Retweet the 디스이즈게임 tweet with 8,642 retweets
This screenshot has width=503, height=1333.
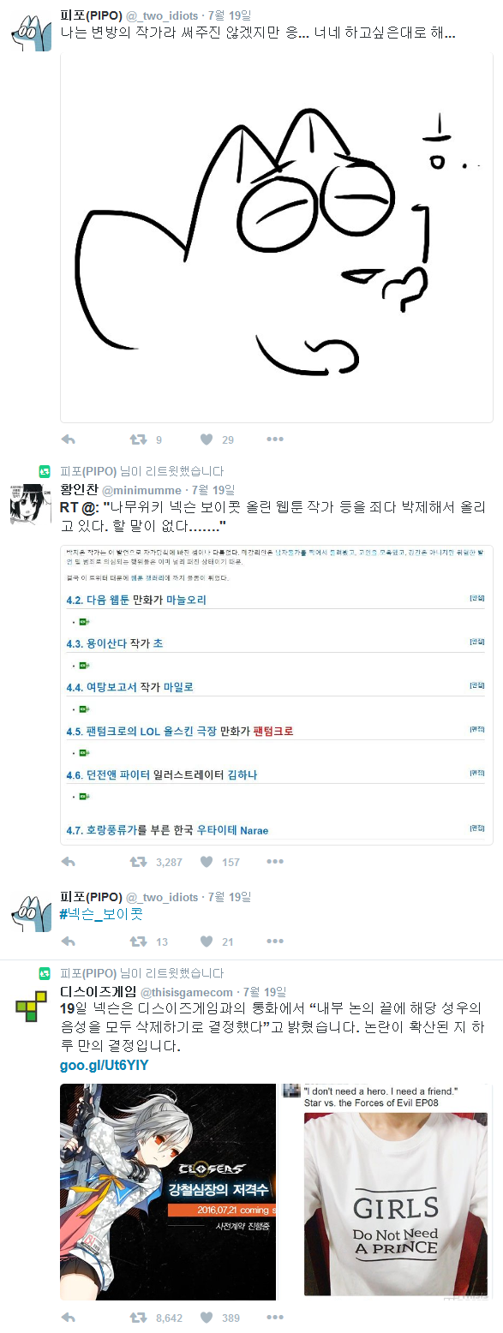(x=137, y=1318)
